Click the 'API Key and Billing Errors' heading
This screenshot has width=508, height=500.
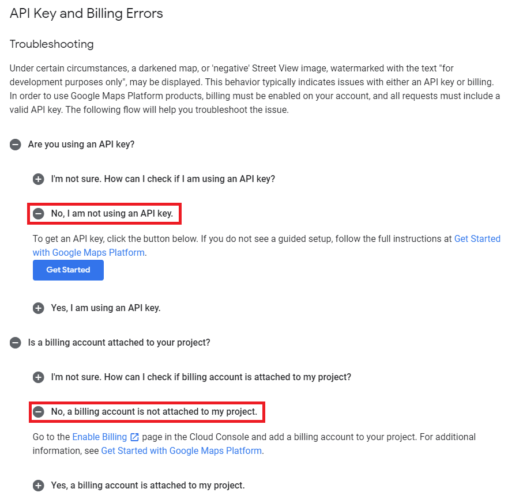tap(86, 14)
